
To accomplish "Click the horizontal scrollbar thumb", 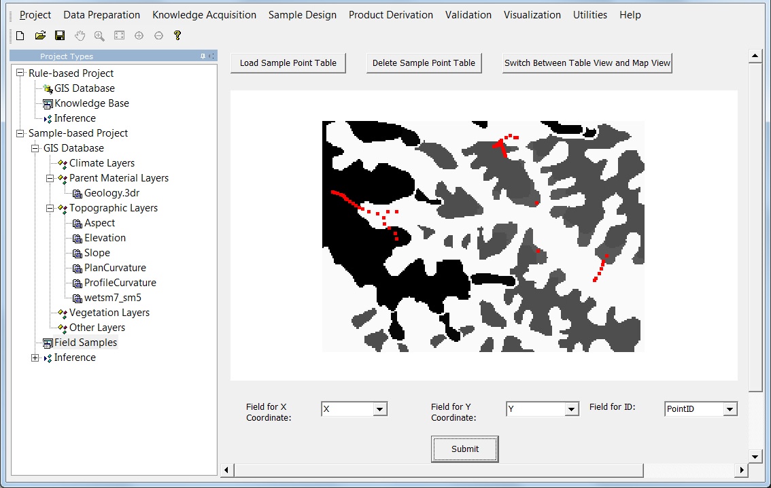I will tap(439, 470).
